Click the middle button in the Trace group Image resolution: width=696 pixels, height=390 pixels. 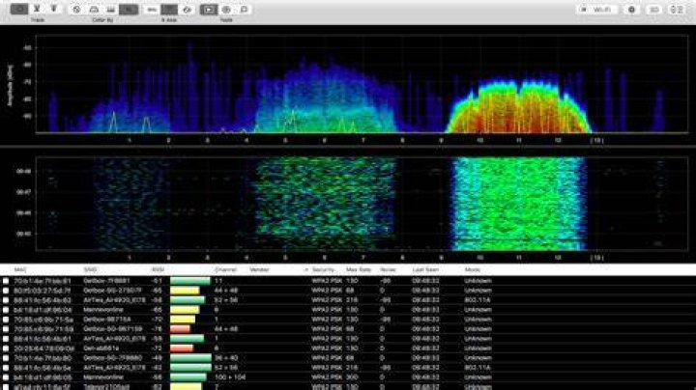tap(37, 9)
